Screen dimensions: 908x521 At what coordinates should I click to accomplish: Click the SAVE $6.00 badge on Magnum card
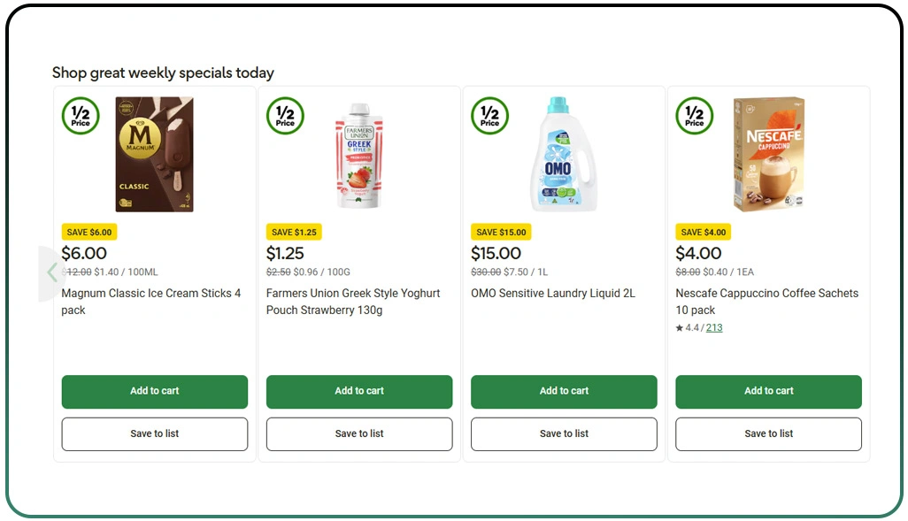coord(88,231)
